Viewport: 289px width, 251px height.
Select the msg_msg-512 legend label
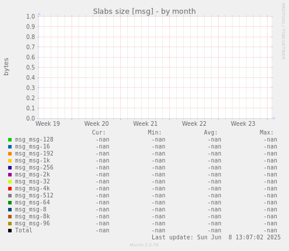[34, 196]
